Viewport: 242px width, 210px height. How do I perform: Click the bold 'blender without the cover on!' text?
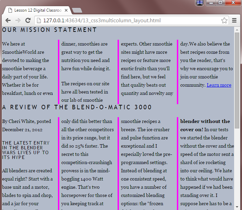point(205,121)
